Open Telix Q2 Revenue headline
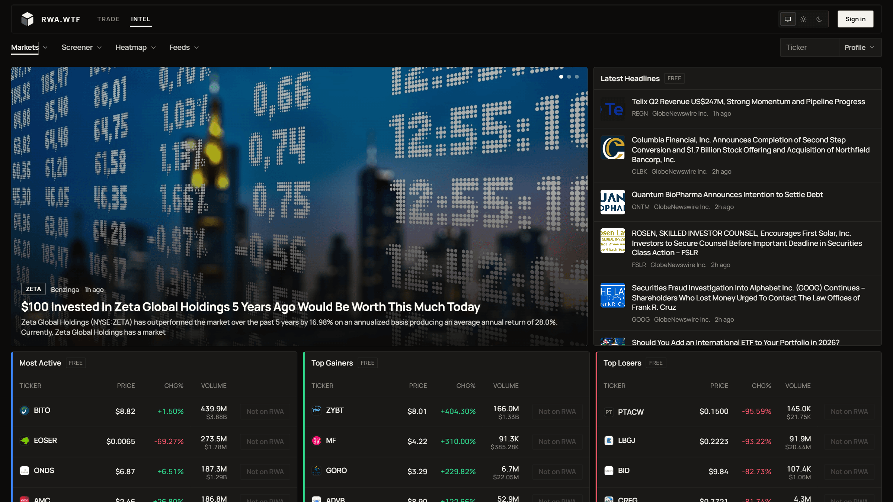This screenshot has width=893, height=502. point(748,102)
